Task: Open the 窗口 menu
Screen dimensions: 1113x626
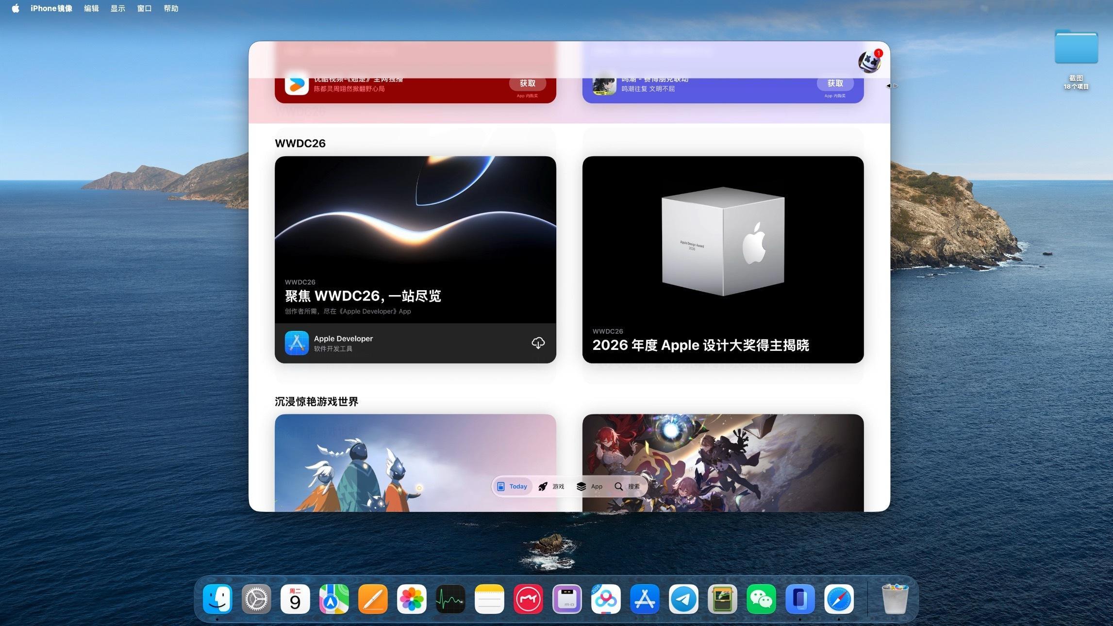Action: (x=144, y=8)
